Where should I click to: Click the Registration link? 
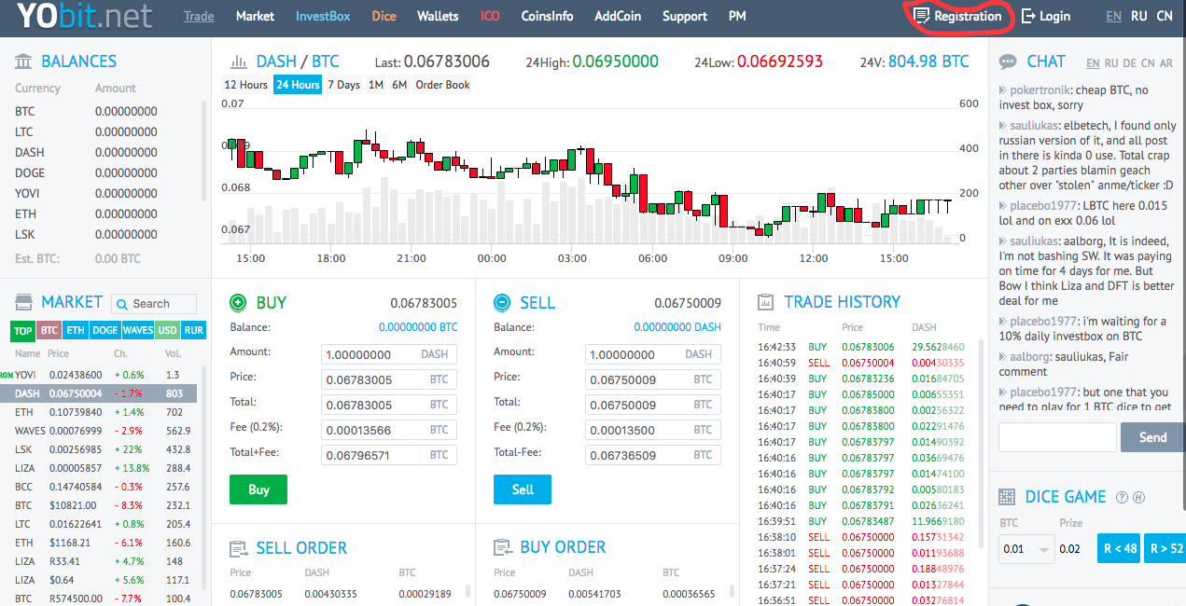(968, 16)
